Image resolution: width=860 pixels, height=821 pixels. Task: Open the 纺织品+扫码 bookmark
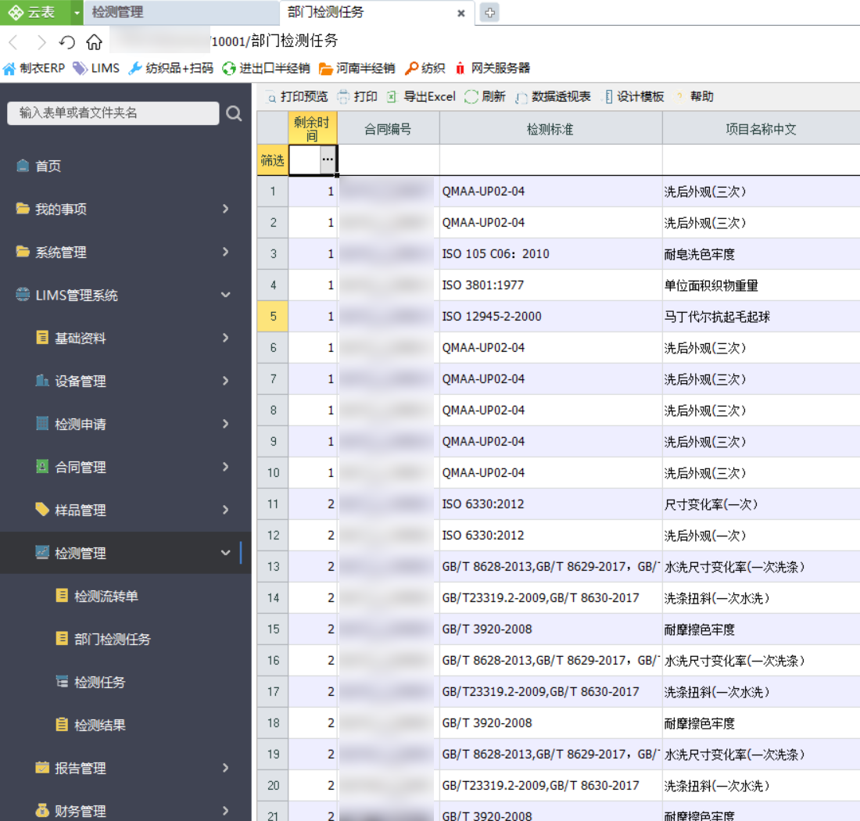point(170,68)
